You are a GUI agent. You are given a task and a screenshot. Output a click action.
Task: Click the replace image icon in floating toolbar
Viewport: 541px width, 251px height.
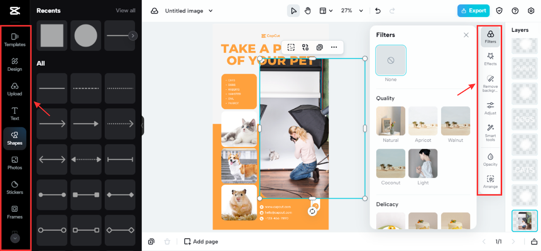pos(305,47)
